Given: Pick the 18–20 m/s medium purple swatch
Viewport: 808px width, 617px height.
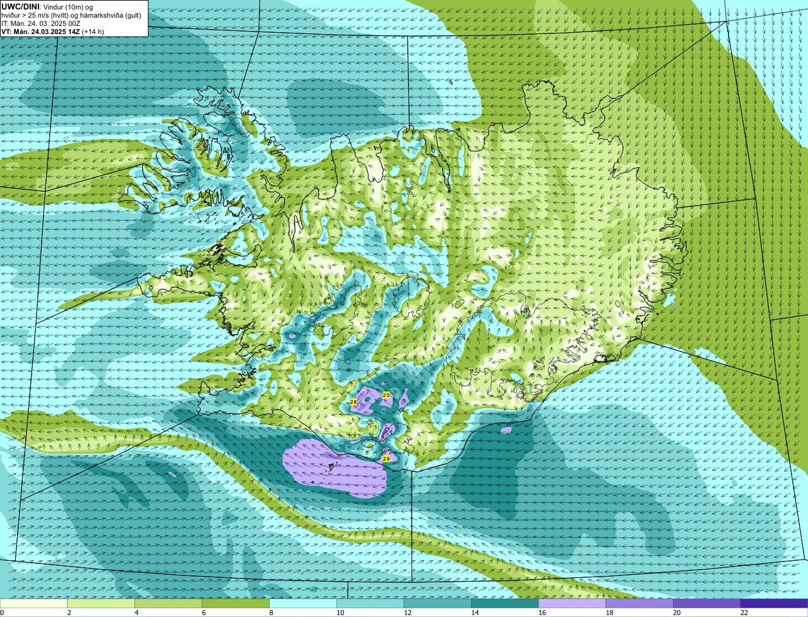Looking at the screenshot, I should [x=639, y=603].
